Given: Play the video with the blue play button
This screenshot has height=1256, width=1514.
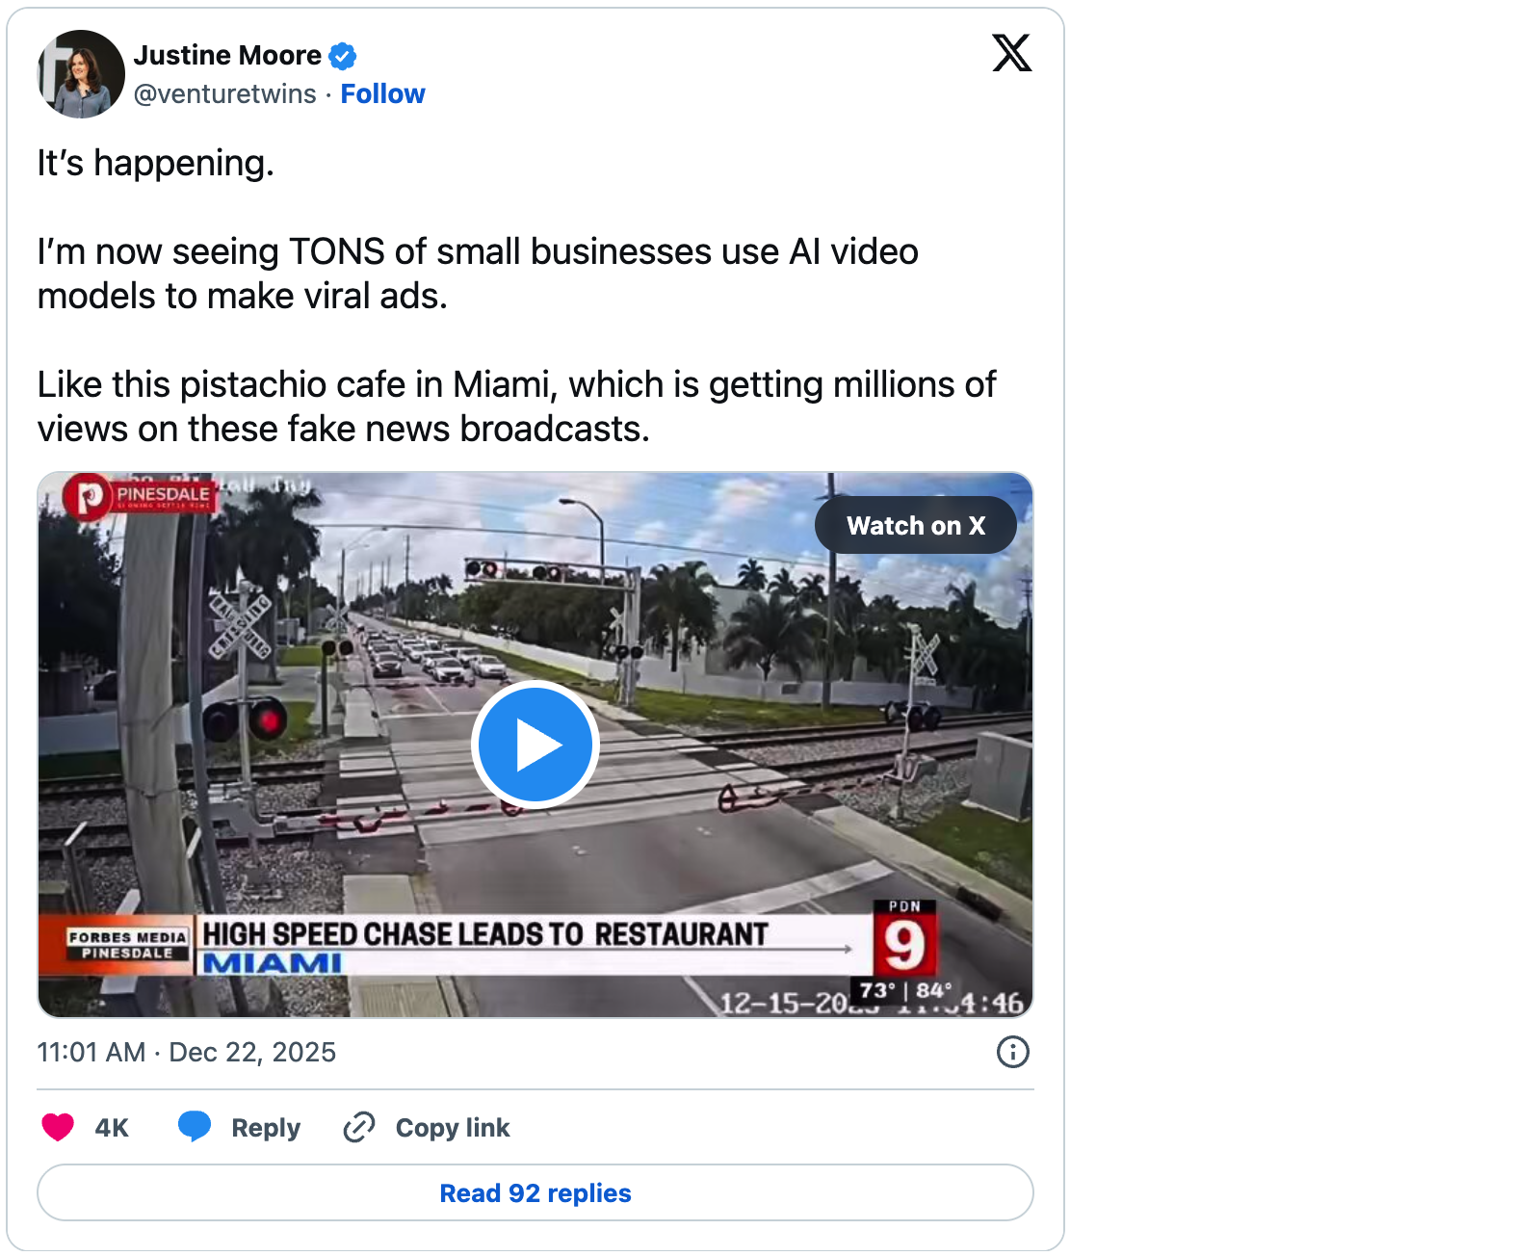Looking at the screenshot, I should (535, 745).
